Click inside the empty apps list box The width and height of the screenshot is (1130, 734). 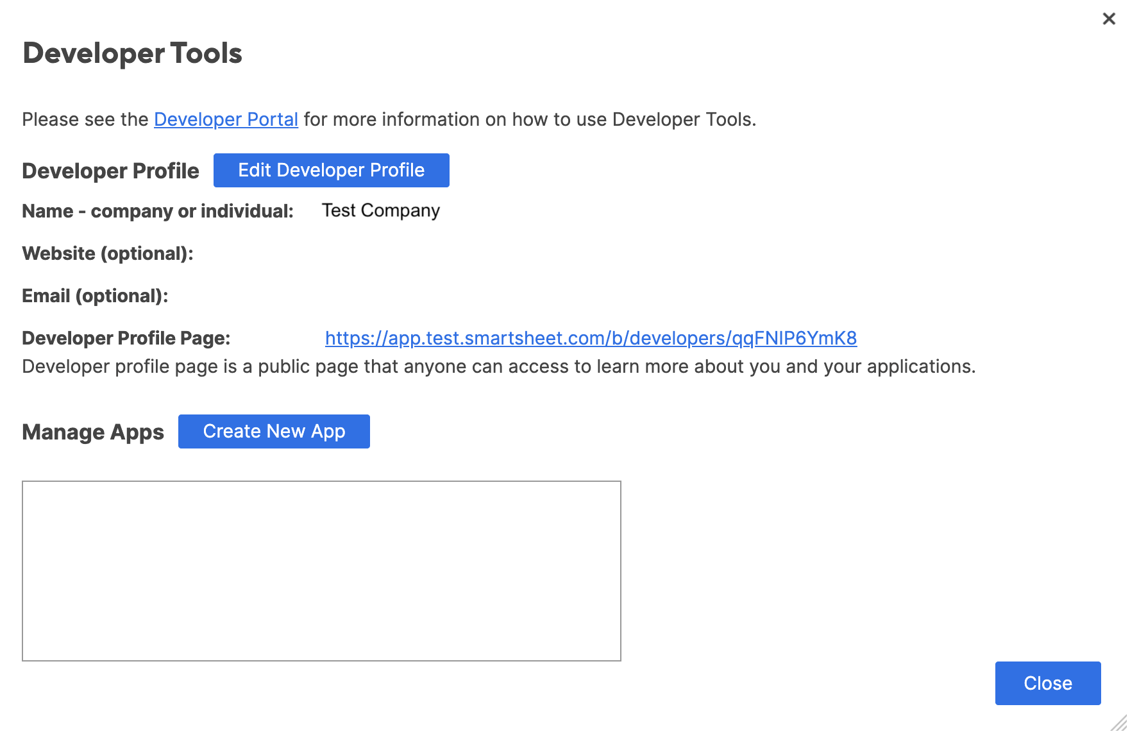pos(321,571)
